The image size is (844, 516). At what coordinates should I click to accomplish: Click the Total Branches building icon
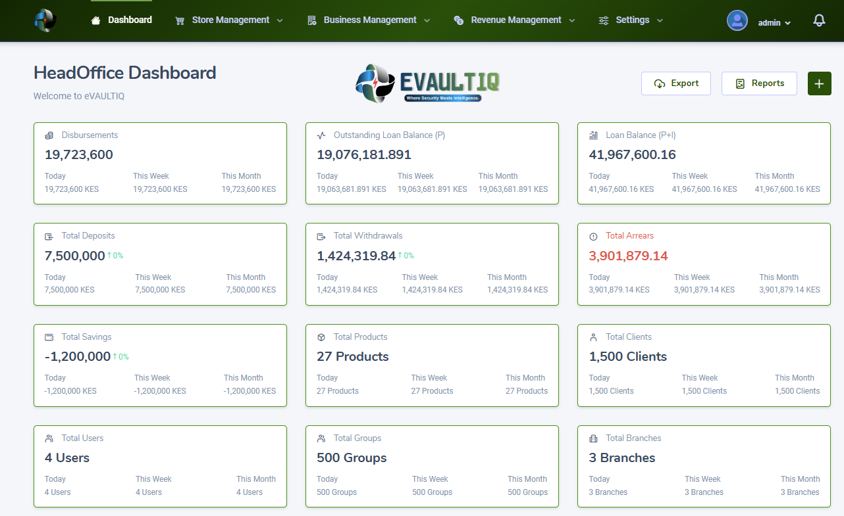593,438
